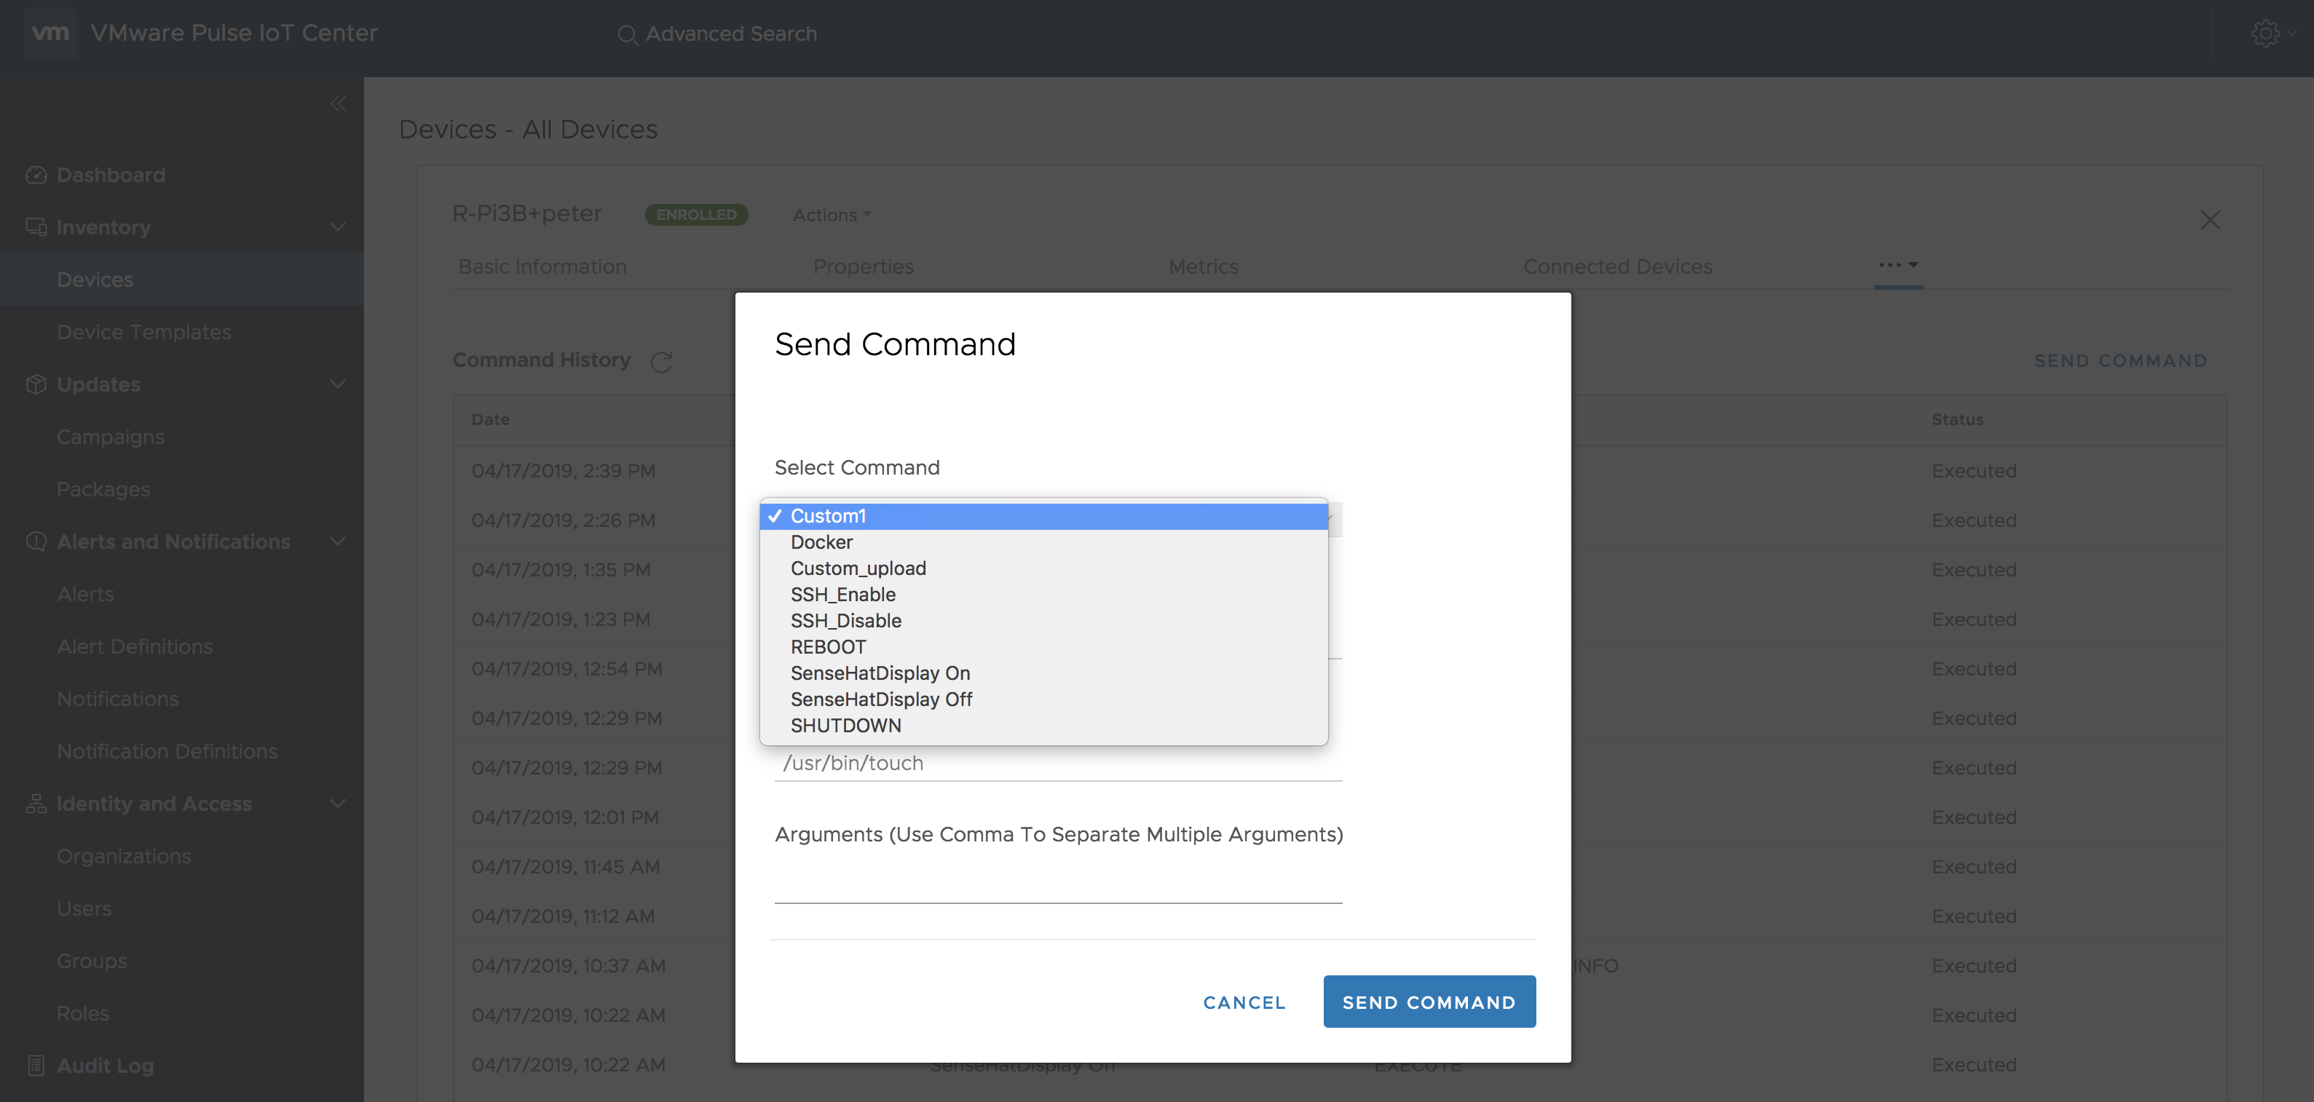Switch to the Metrics tab
Image resolution: width=2314 pixels, height=1102 pixels.
click(1203, 266)
